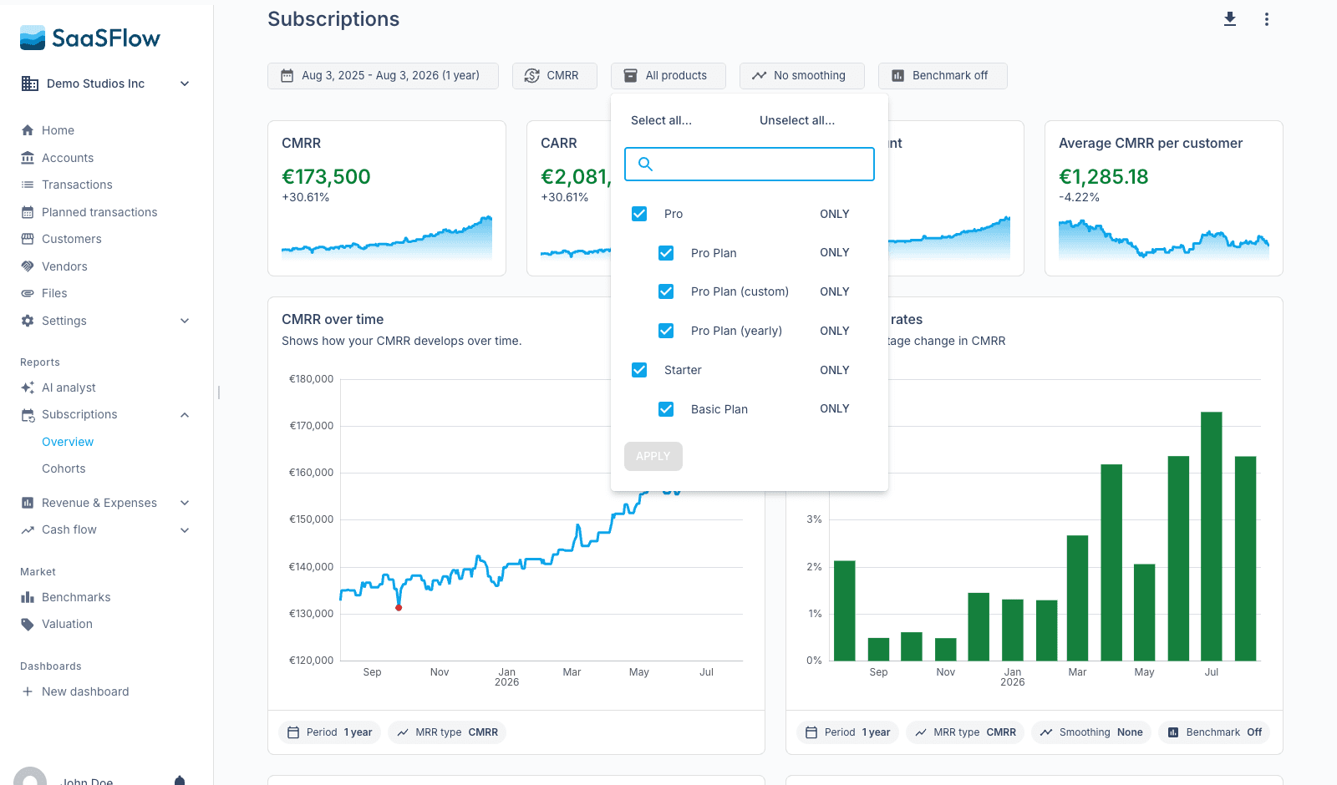Click ONLY next to Pro Plan (custom)
The width and height of the screenshot is (1337, 785).
pos(835,291)
